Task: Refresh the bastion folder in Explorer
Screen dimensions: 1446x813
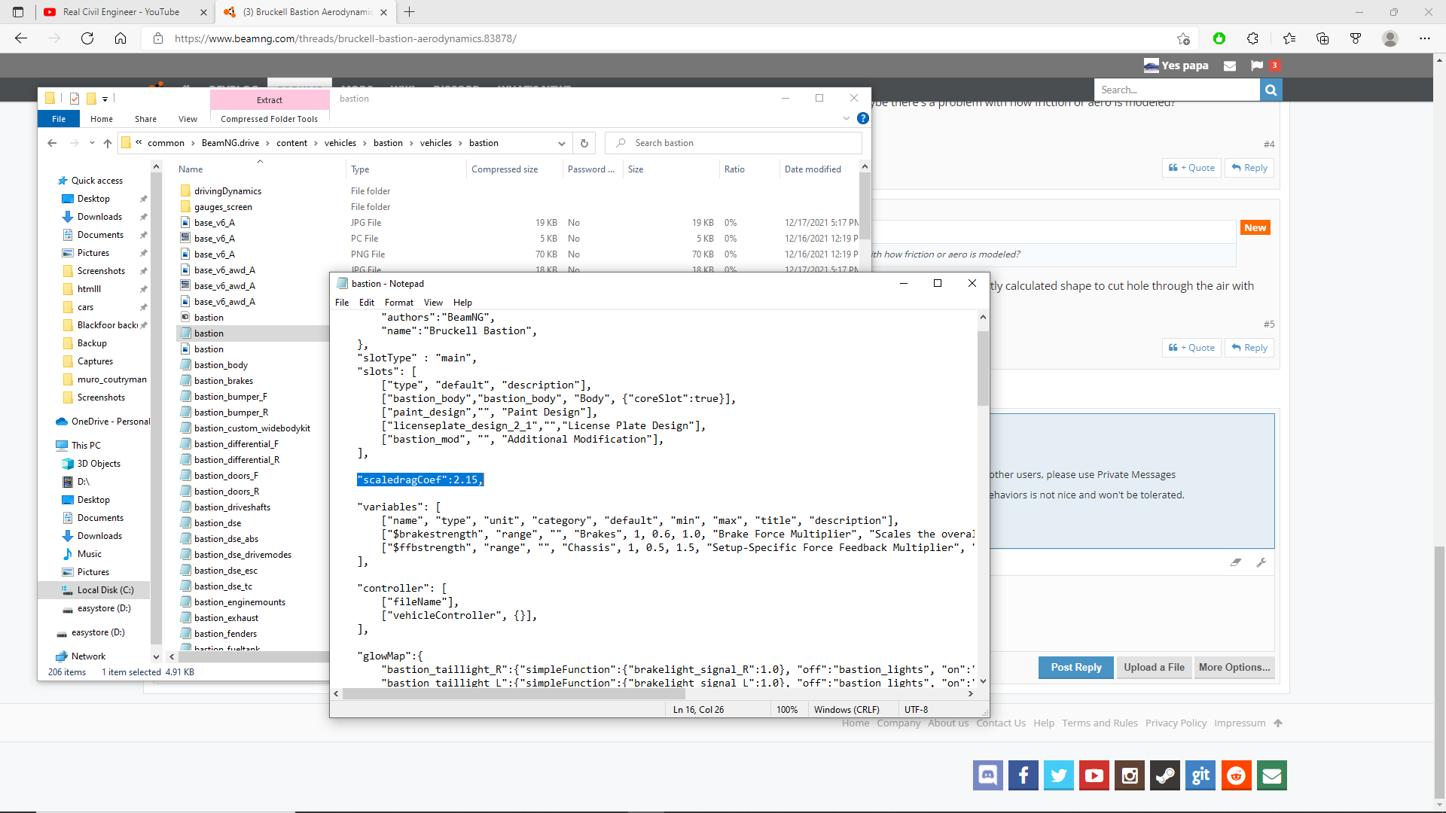Action: (584, 143)
